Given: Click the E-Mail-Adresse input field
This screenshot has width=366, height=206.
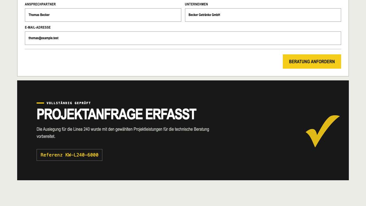Looking at the screenshot, I should point(183,38).
